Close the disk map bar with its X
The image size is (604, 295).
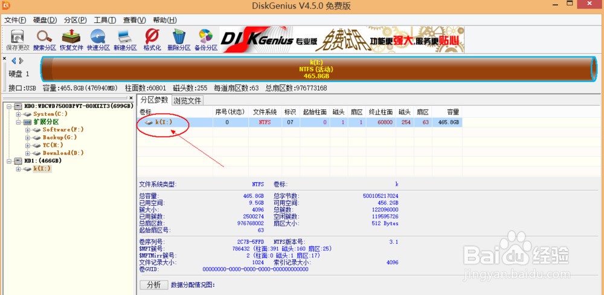click(5, 59)
